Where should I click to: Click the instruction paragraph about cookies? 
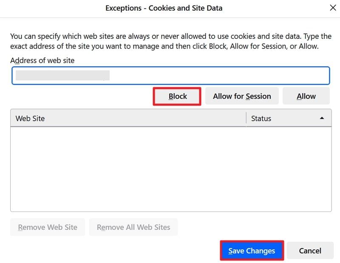point(170,41)
